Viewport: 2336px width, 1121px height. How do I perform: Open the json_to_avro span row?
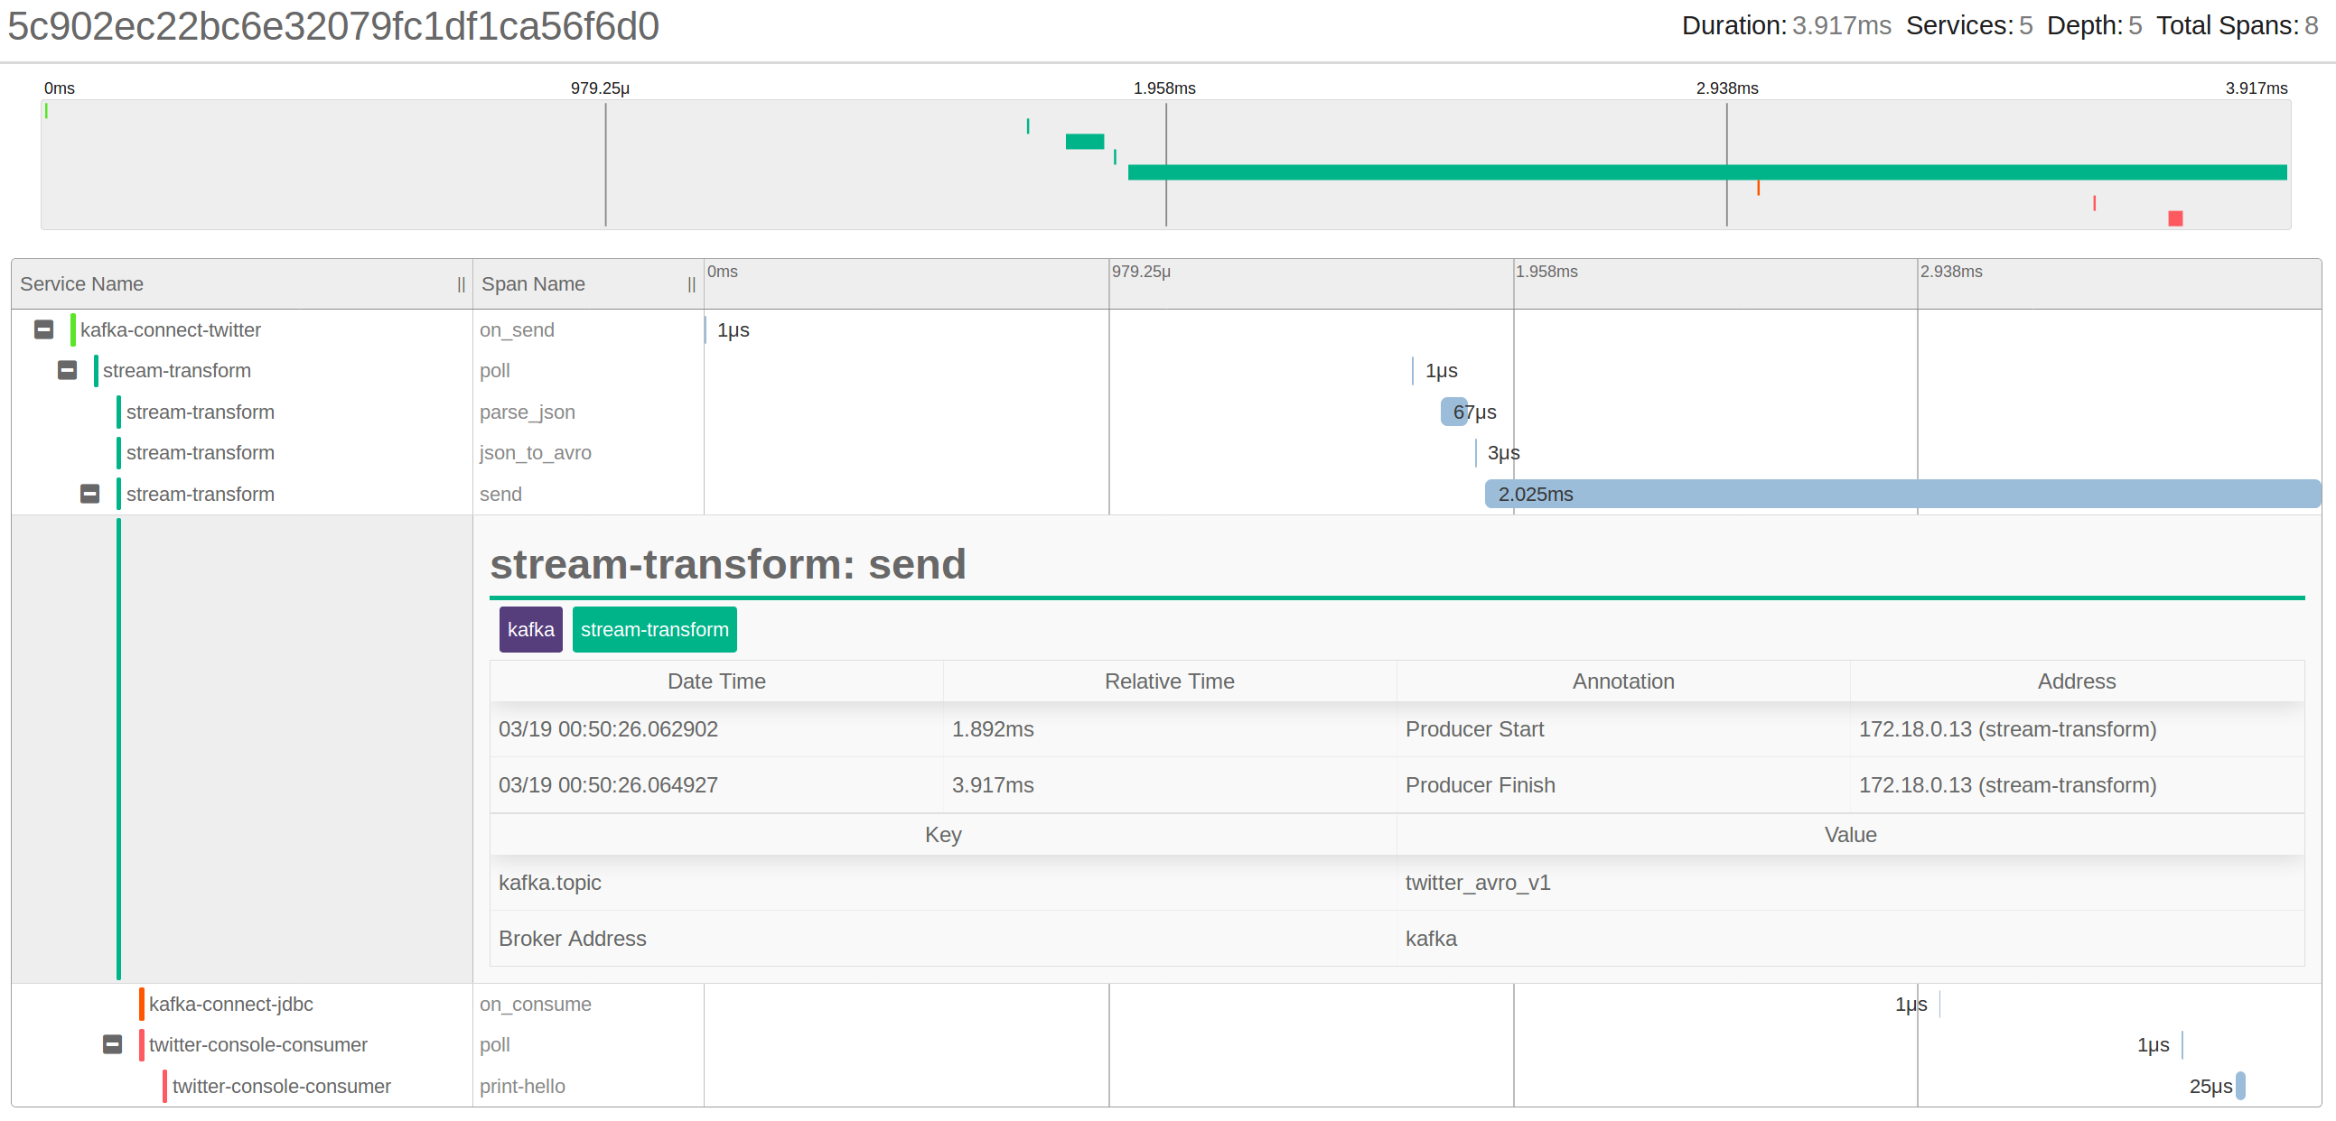tap(535, 453)
